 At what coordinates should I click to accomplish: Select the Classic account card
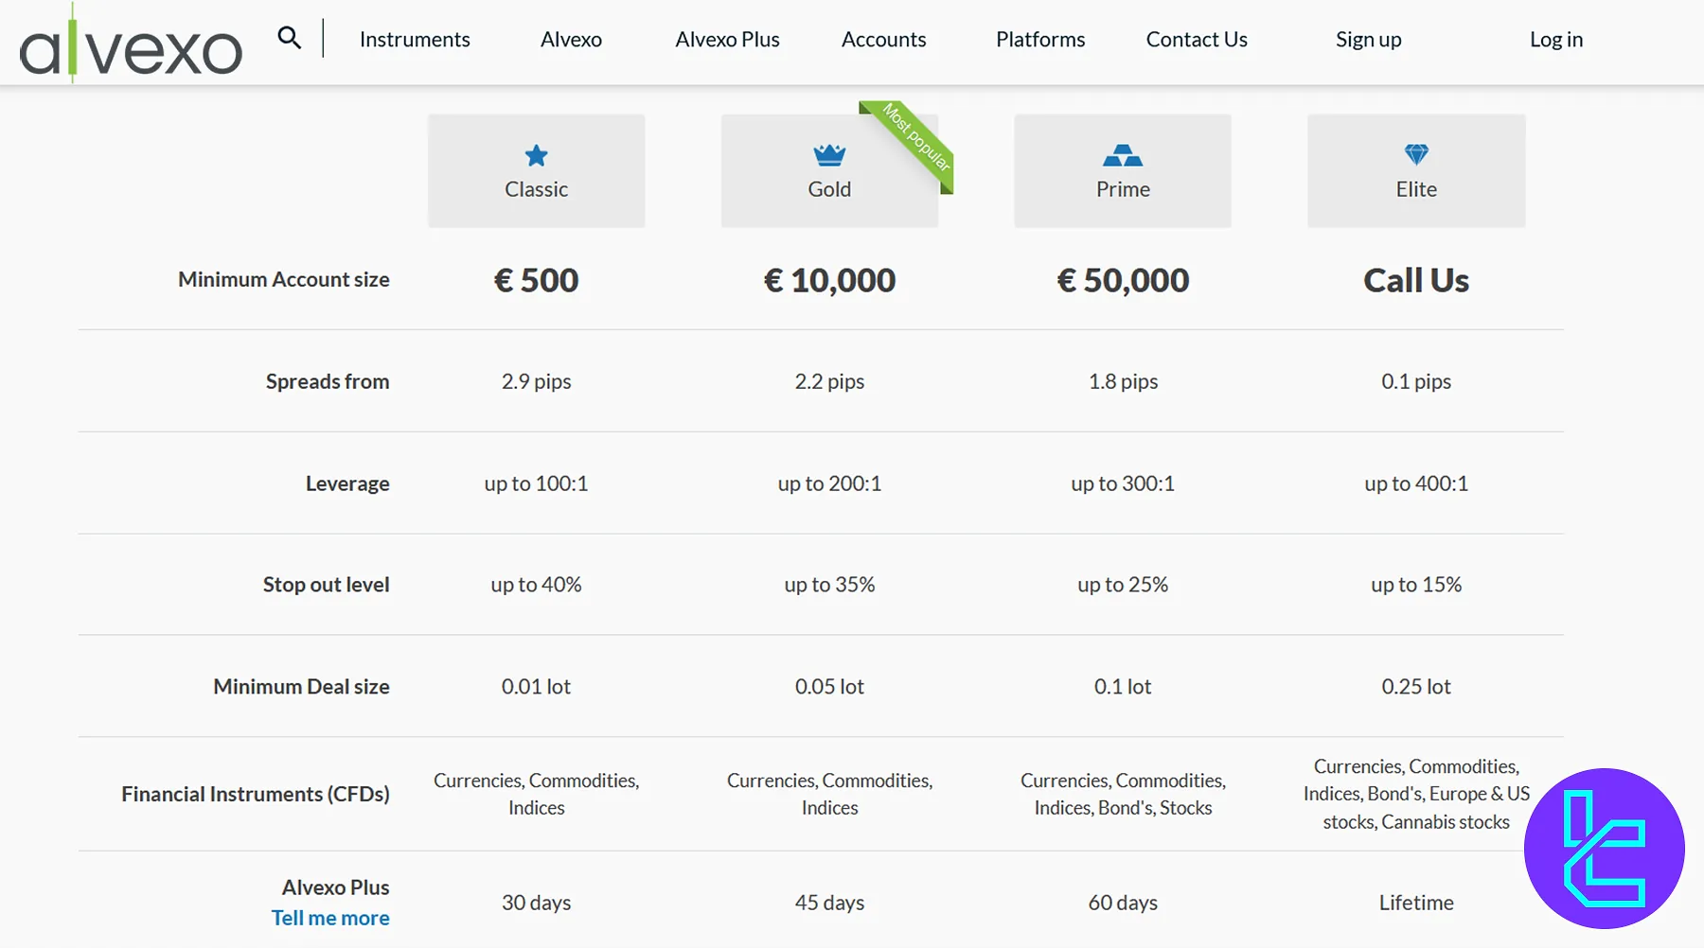coord(537,171)
